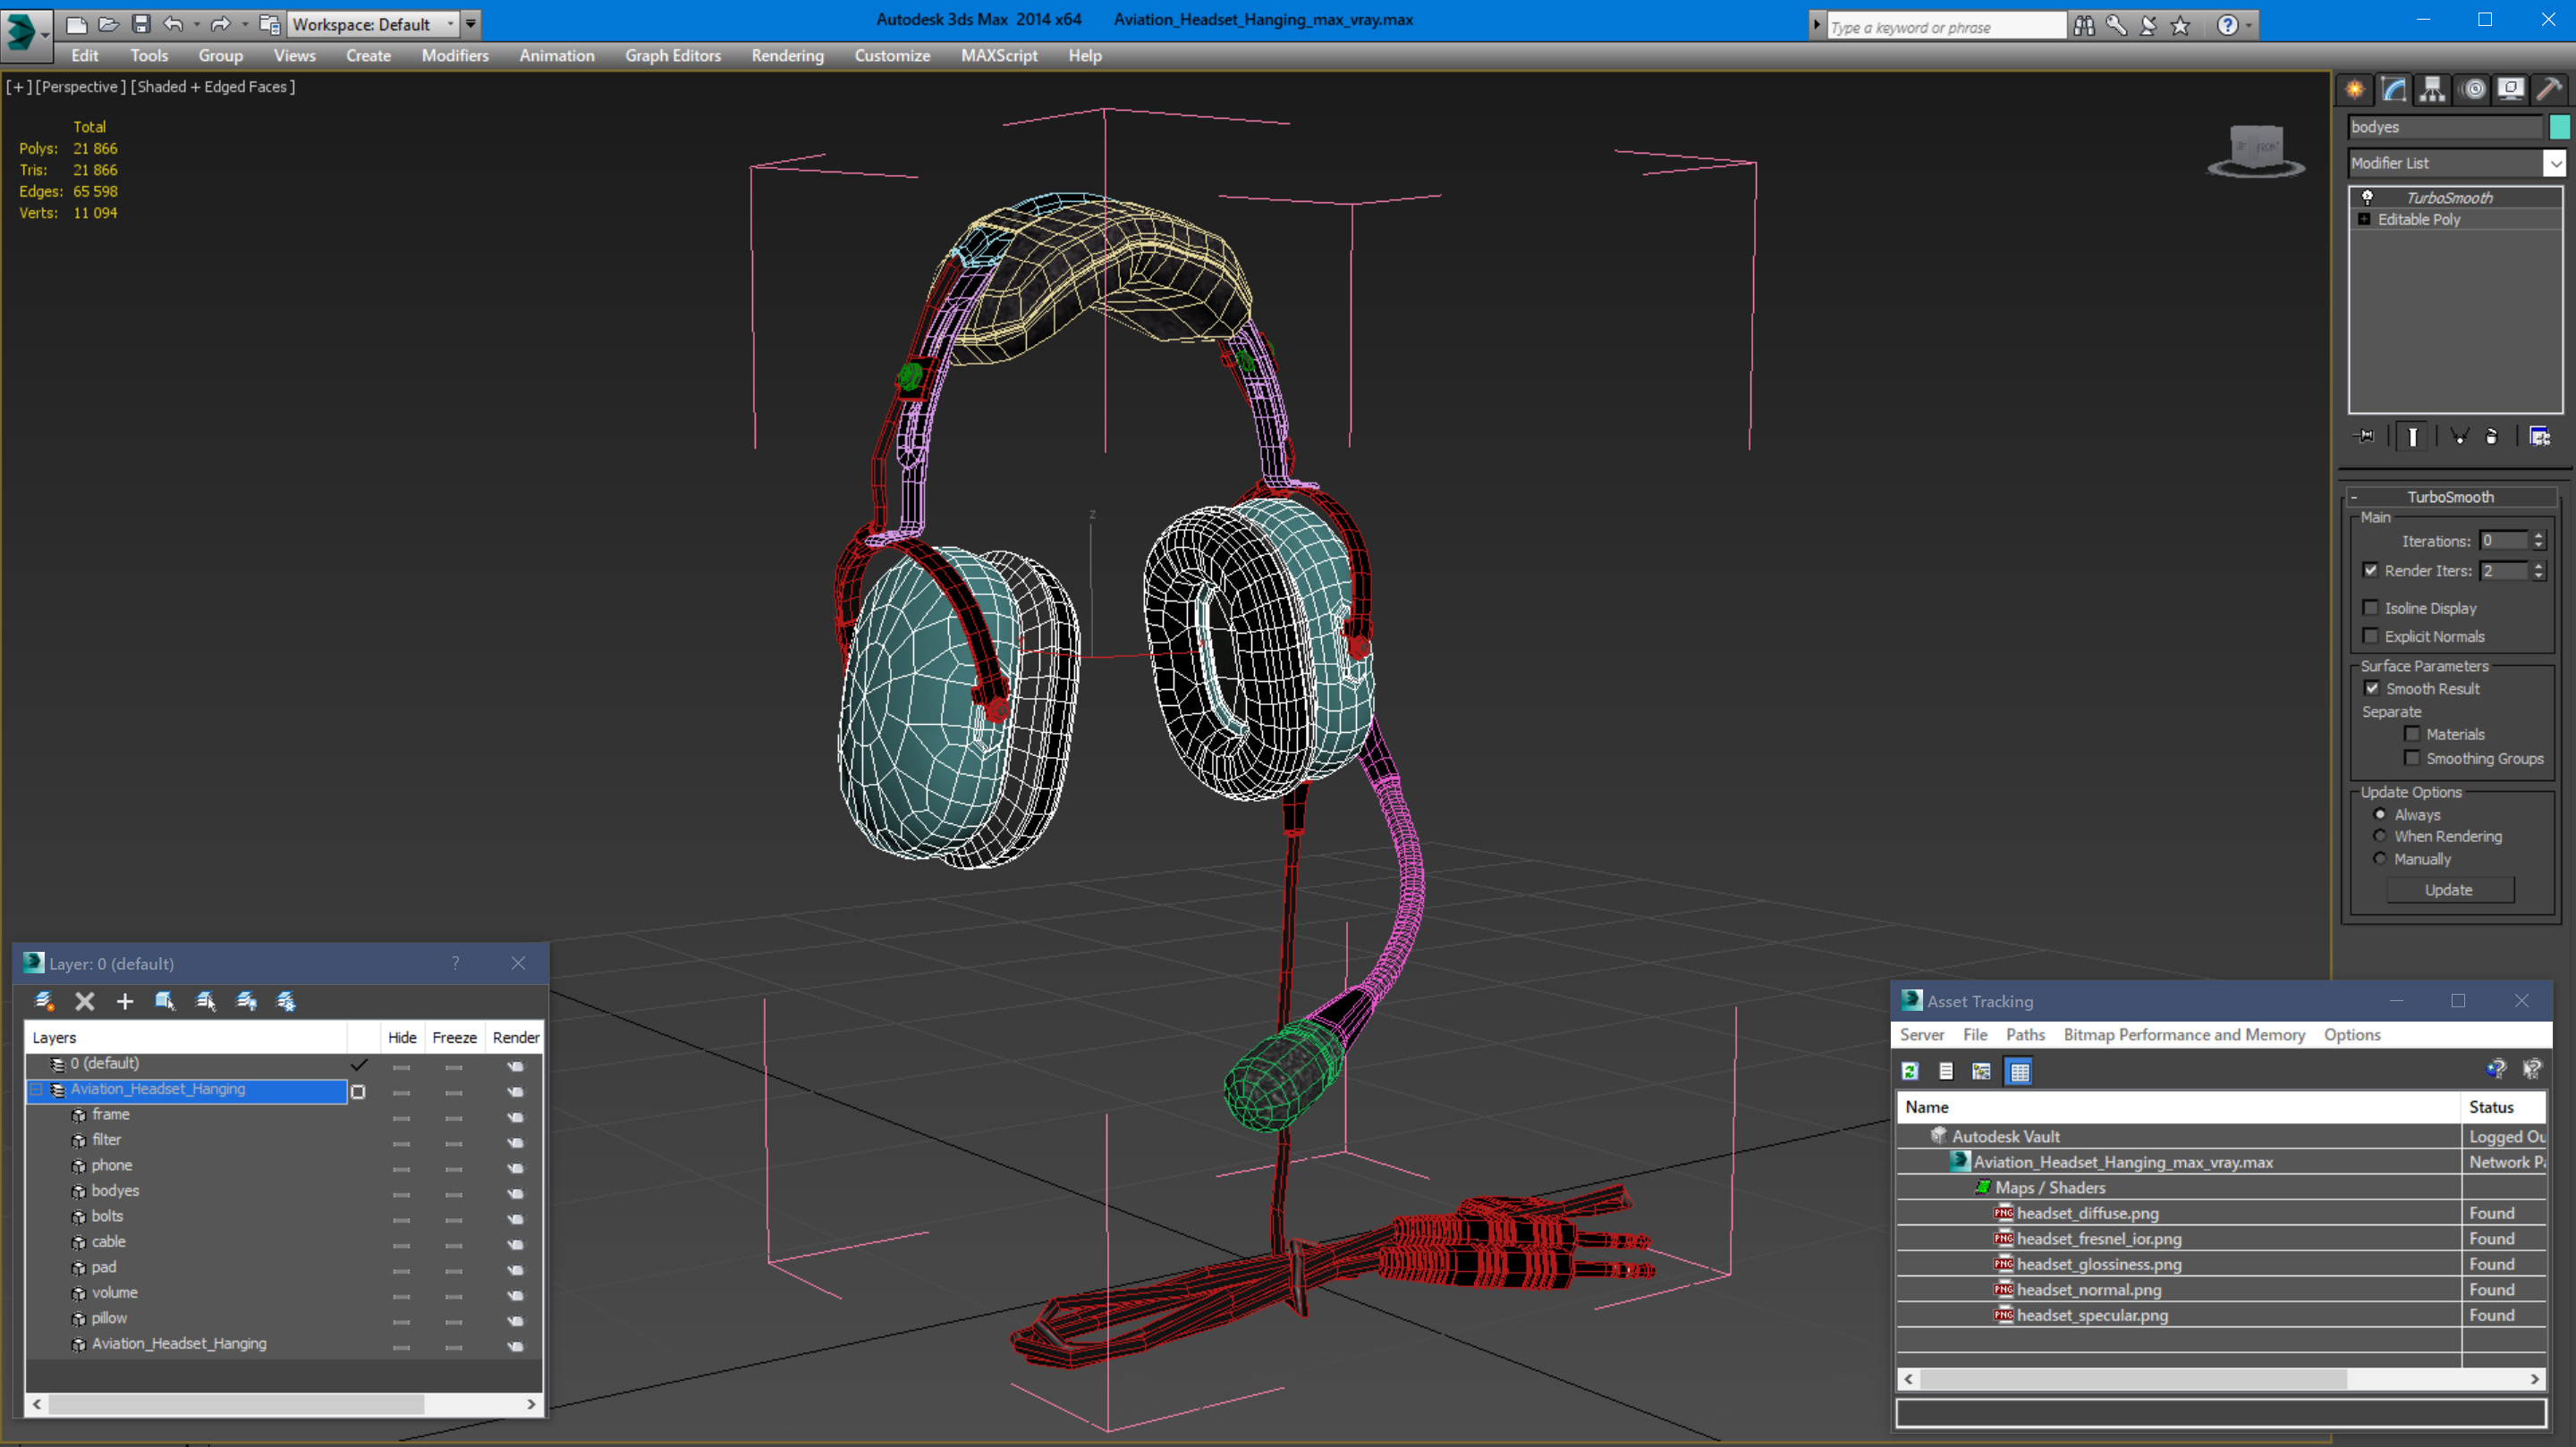The height and width of the screenshot is (1447, 2576).
Task: Open the Graph Editors menu
Action: (673, 56)
